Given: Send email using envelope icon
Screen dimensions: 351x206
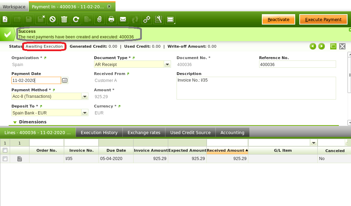Looking at the screenshot, I should pyautogui.click(x=123, y=19).
